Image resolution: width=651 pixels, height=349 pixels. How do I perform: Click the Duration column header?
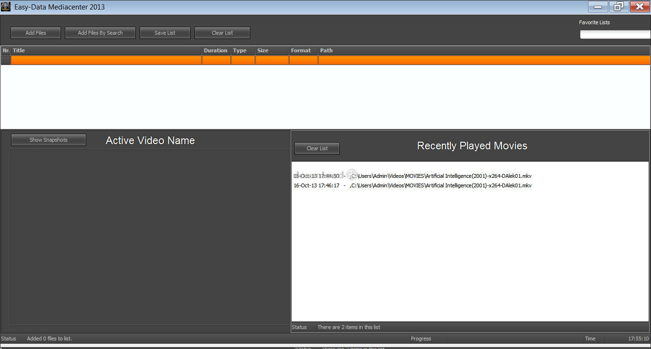click(216, 50)
